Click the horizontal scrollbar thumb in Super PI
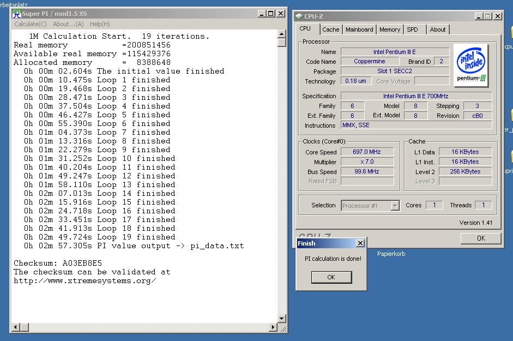Viewport: 513px width, 341px height. (x=24, y=327)
